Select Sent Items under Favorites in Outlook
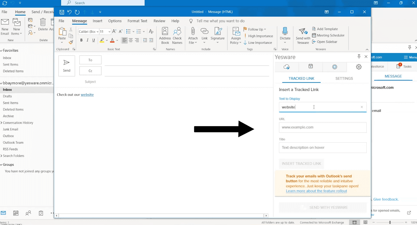The width and height of the screenshot is (417, 225). (10, 65)
